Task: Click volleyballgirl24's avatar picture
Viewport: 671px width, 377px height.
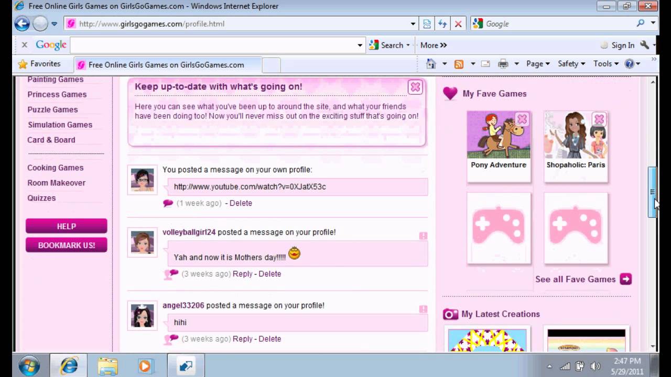Action: (x=142, y=243)
